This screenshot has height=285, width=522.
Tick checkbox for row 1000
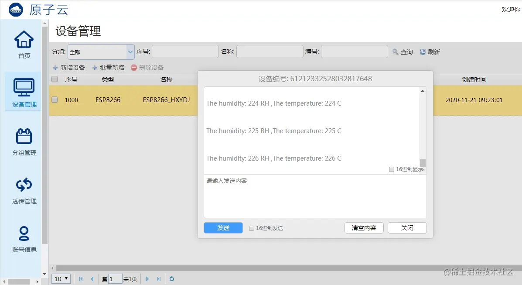[55, 100]
